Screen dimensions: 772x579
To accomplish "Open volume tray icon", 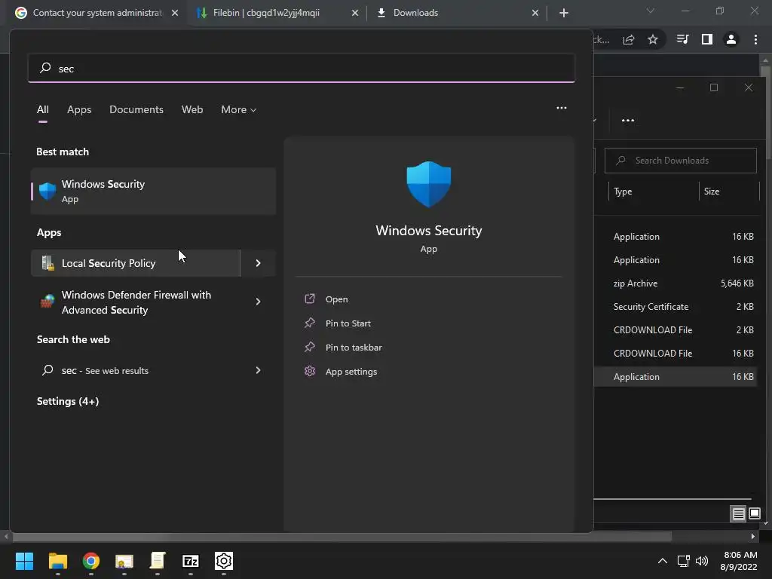I will tap(702, 561).
